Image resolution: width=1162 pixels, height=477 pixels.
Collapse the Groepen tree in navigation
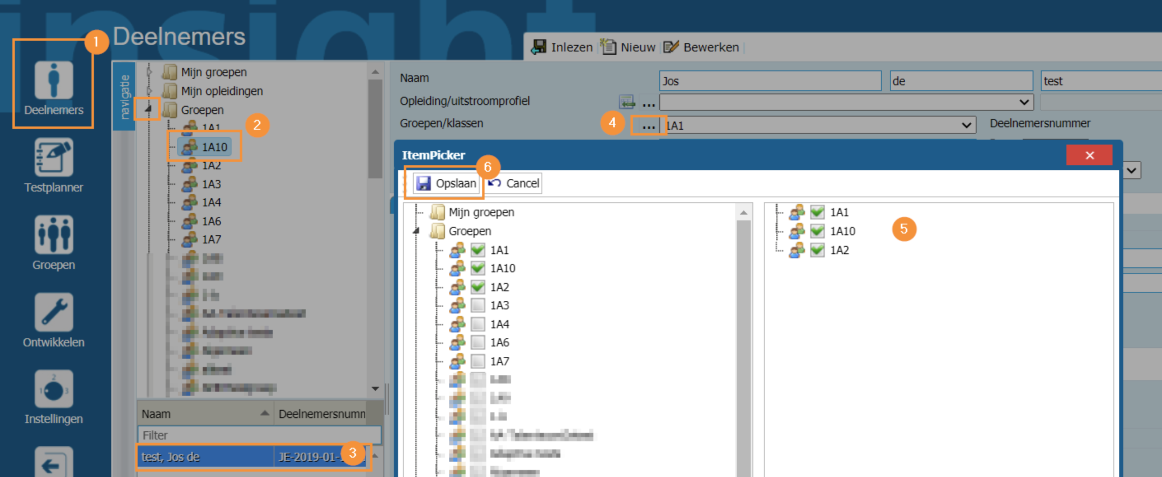[x=148, y=109]
